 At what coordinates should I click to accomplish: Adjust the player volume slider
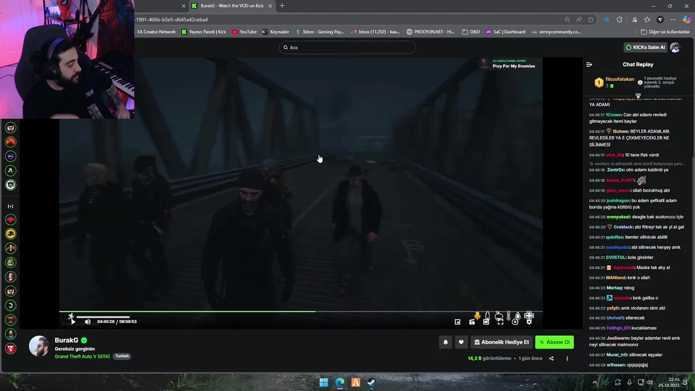[103, 317]
